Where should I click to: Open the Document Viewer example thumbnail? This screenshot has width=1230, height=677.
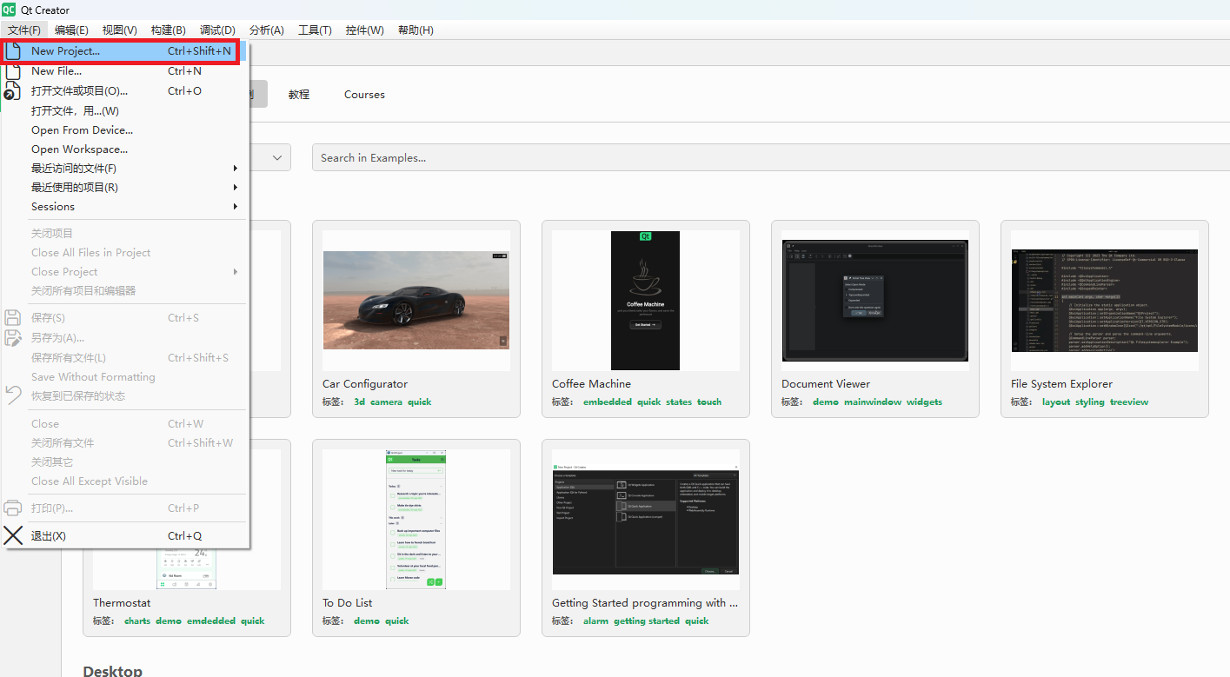tap(875, 301)
